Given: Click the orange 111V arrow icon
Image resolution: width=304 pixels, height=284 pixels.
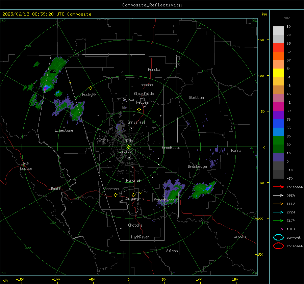Looking at the screenshot, I should [278, 204].
